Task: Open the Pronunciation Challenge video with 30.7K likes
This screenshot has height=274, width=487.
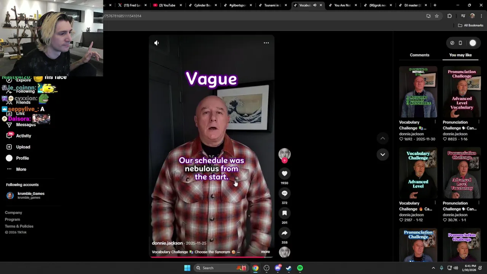Action: click(462, 173)
